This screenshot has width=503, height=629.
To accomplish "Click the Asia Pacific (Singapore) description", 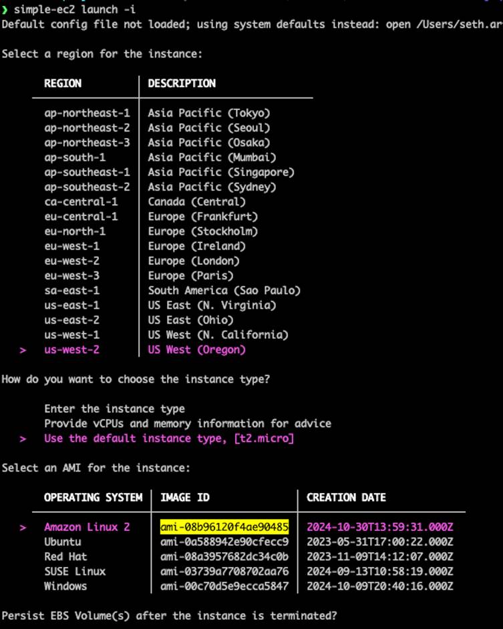I will click(221, 173).
